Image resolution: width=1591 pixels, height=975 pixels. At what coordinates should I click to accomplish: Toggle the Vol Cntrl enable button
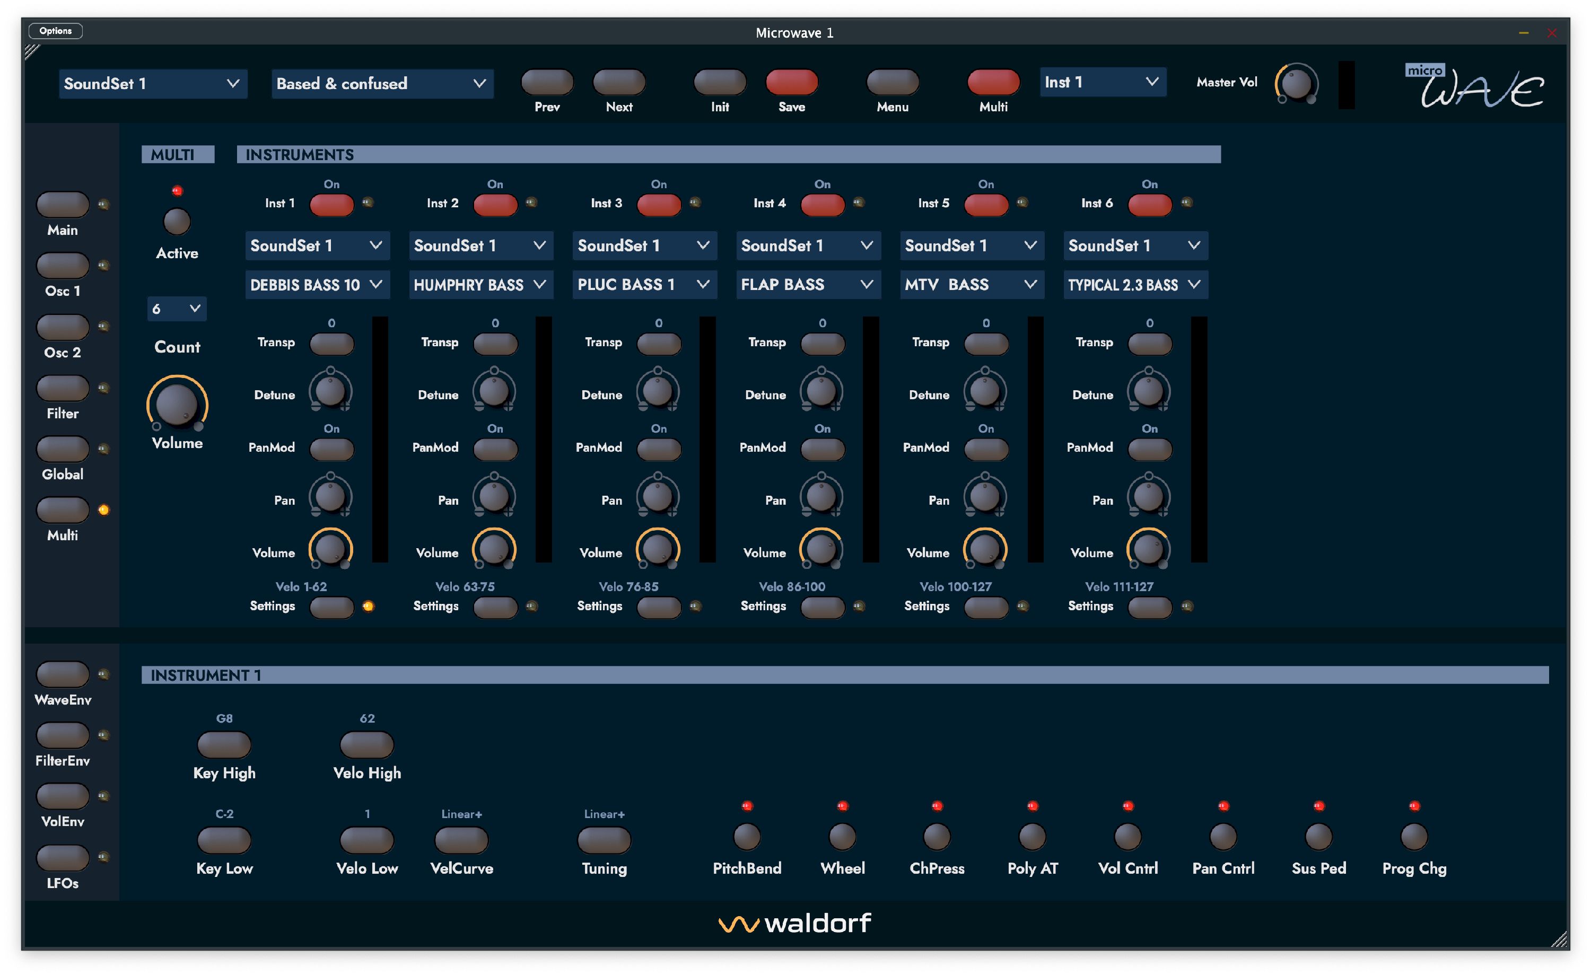(1128, 837)
